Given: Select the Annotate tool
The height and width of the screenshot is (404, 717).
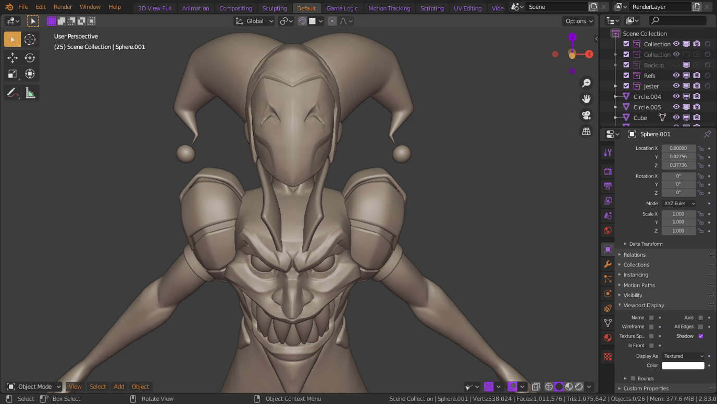Looking at the screenshot, I should point(13,93).
